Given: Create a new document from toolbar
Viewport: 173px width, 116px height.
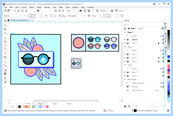Looking at the screenshot, I should coord(5,11).
